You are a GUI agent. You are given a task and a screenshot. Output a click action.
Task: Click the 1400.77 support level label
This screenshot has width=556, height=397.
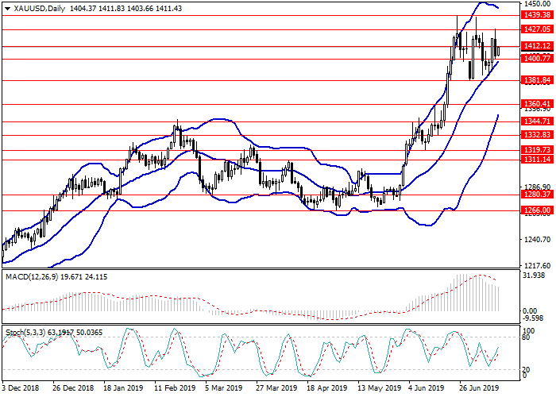pyautogui.click(x=537, y=59)
